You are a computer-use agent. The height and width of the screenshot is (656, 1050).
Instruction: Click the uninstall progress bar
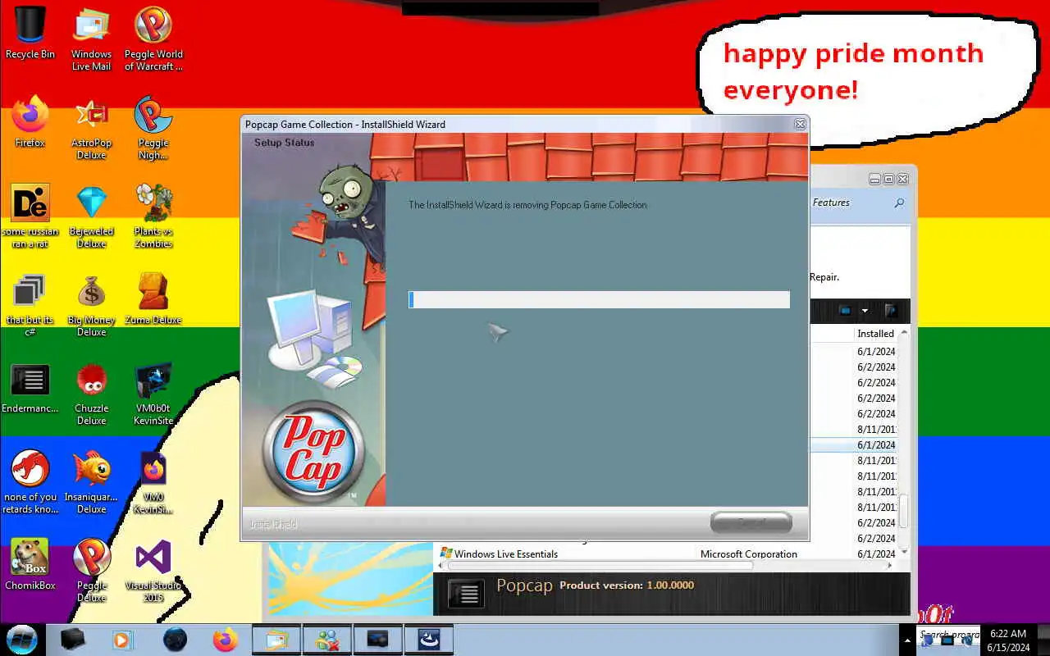pos(599,299)
